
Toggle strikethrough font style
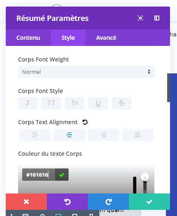(x=122, y=103)
